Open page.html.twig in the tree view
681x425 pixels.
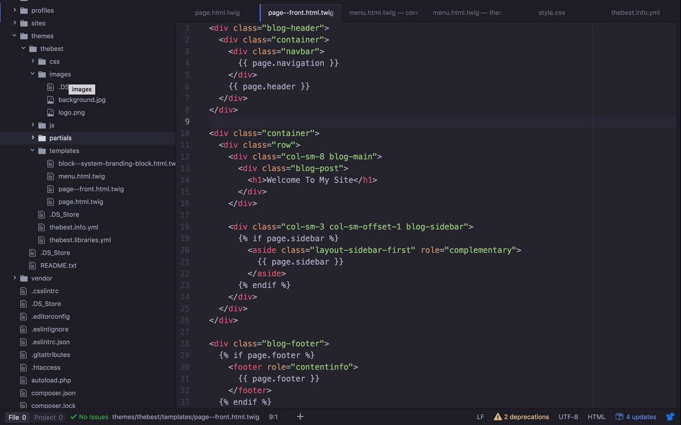(81, 201)
